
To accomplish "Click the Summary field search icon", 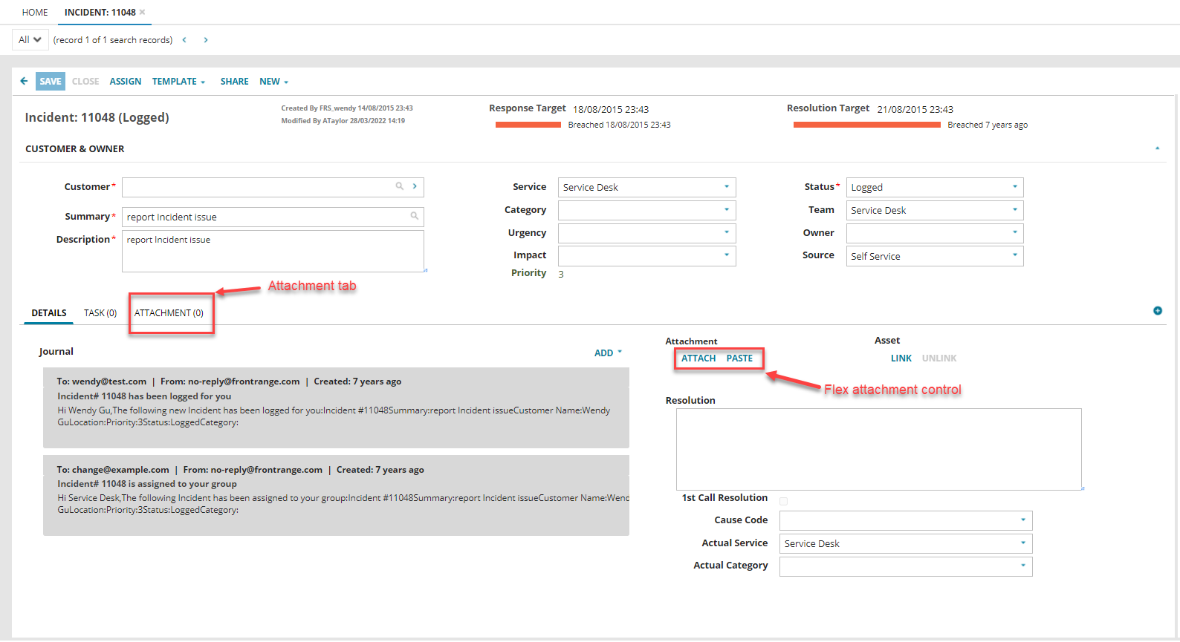I will (414, 216).
